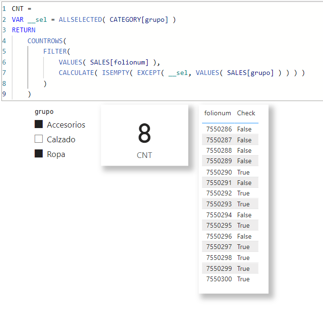
Task: Select folionum cell 7550292
Action: pyautogui.click(x=219, y=193)
